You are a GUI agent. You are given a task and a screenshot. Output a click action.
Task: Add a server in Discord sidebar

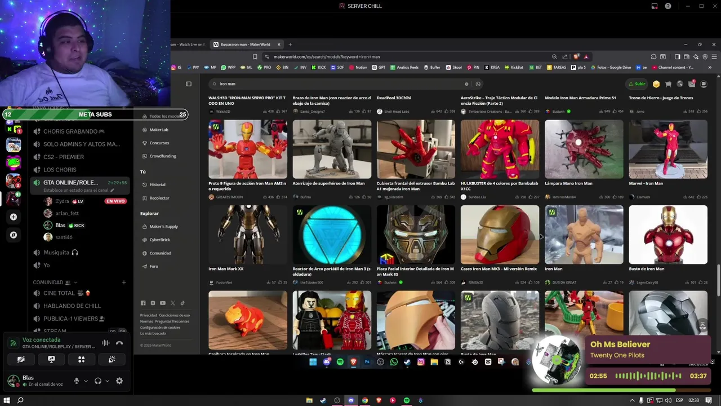(14, 217)
